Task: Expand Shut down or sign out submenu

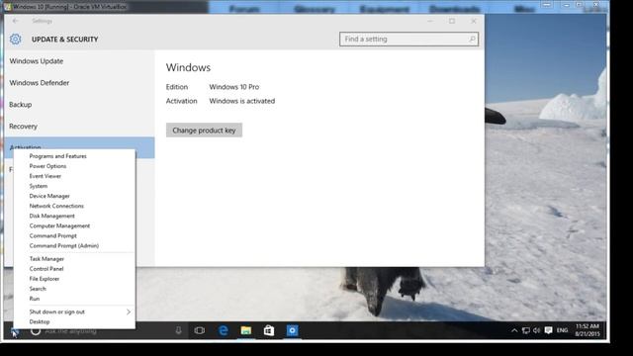Action: pyautogui.click(x=75, y=312)
